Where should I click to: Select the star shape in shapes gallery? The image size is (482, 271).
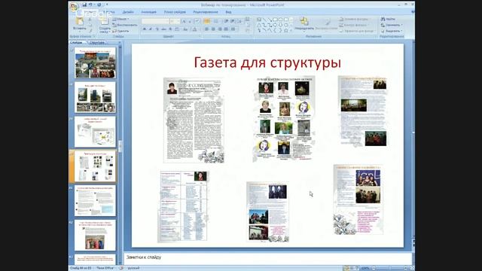click(286, 31)
